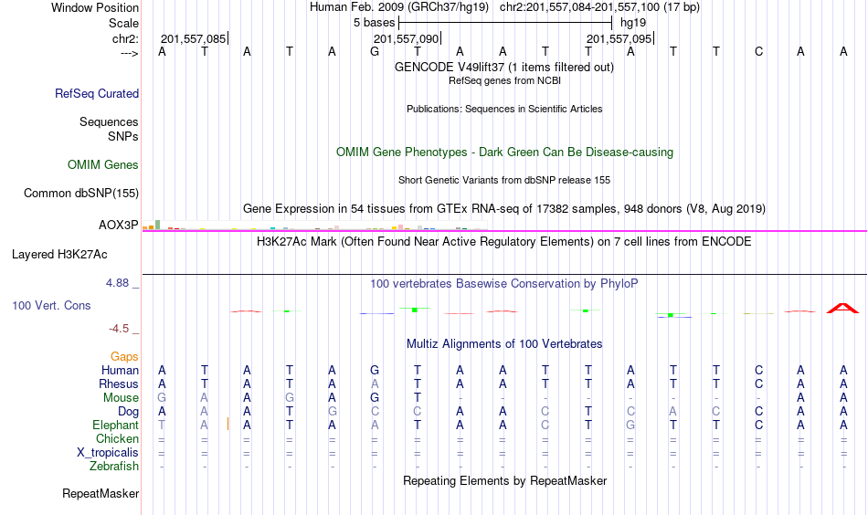Click the Gaps row label
The height and width of the screenshot is (515, 868).
(x=124, y=357)
